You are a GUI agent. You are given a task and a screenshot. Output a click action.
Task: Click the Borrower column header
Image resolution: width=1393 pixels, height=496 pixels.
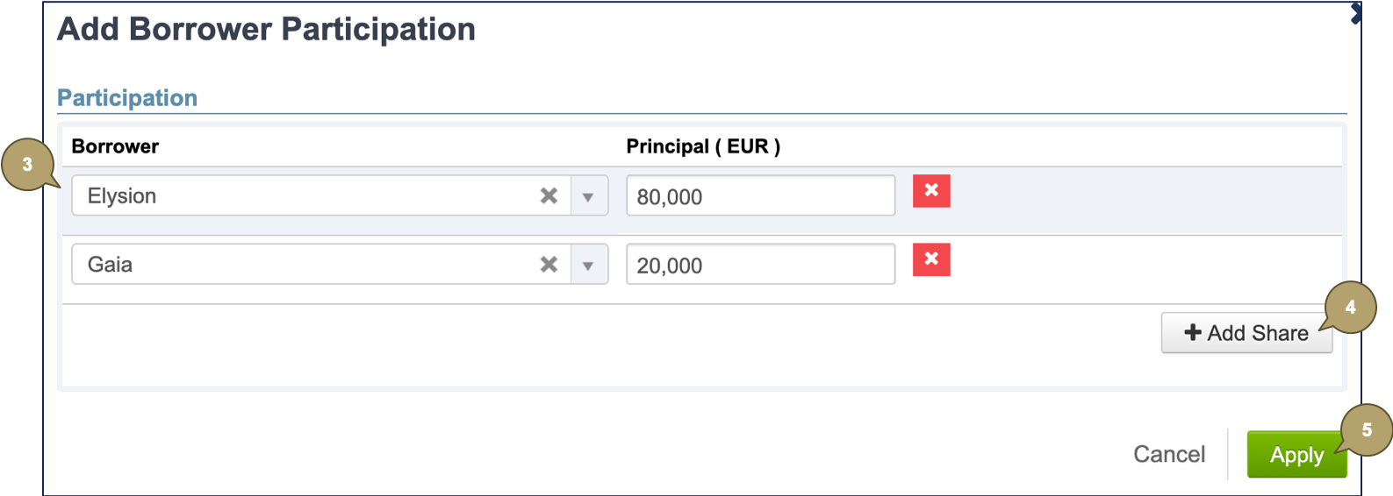(115, 146)
